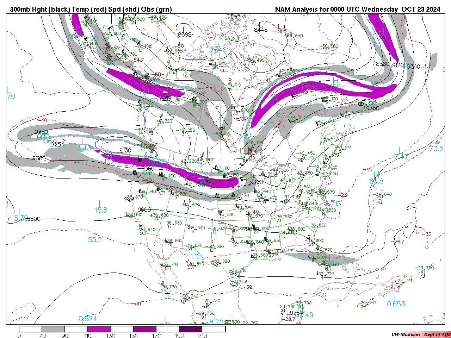Click the cyan L marker labeled 15.8
451x338 pixels.
click(100, 204)
